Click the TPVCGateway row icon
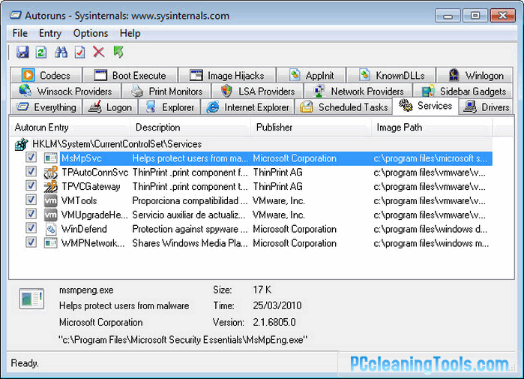Screen dimensions: 524x379 [51, 186]
